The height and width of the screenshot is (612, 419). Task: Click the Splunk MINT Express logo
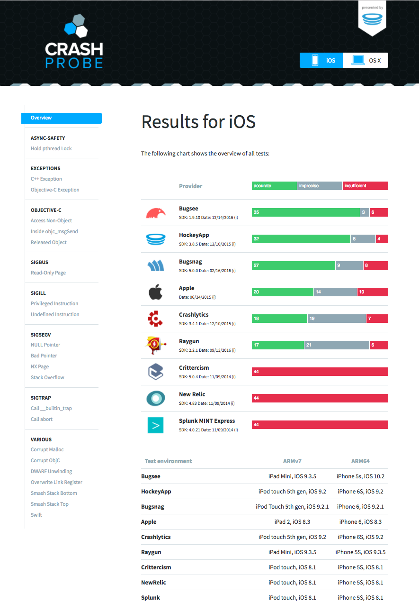tap(155, 425)
